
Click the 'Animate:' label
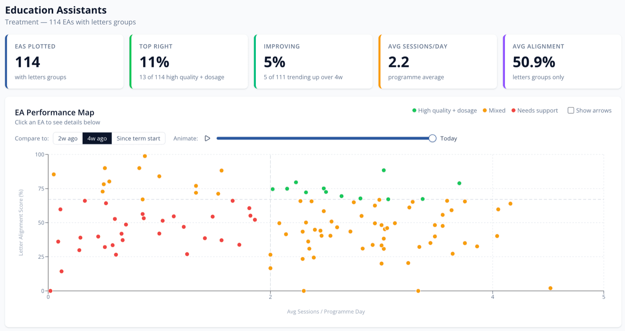click(185, 138)
